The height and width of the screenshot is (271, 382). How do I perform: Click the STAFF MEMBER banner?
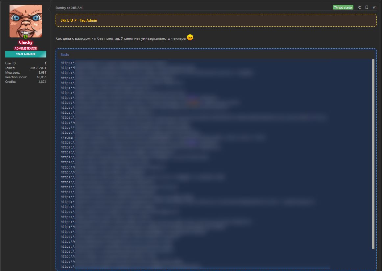pos(25,54)
